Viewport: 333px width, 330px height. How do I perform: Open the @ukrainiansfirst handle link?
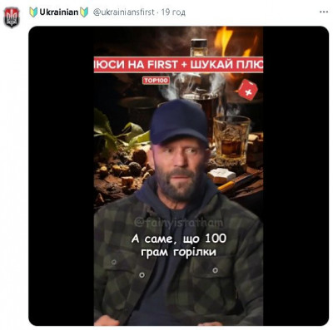(x=123, y=12)
